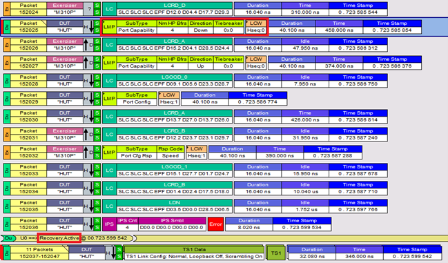Click the question mark icon on packet 152024

click(89, 9)
